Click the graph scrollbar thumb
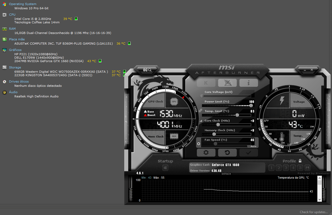The image size is (332, 215). tap(320, 182)
